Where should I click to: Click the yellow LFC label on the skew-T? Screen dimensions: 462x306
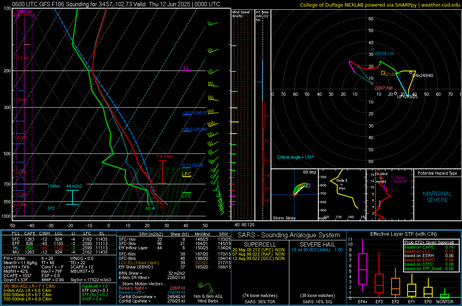coord(186,174)
